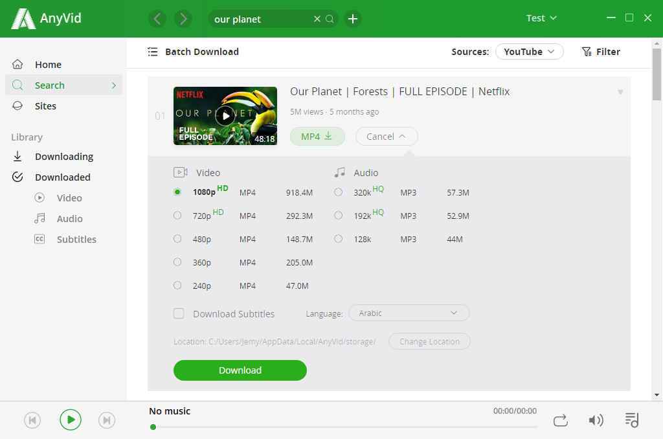Click the music progress slider handle
The width and height of the screenshot is (663, 439).
[x=153, y=427]
